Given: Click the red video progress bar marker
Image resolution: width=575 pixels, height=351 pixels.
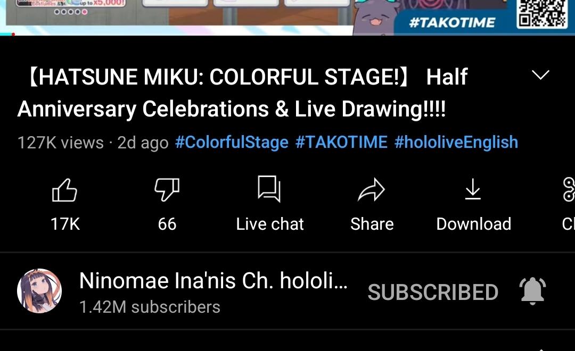Looking at the screenshot, I should coord(13,35).
